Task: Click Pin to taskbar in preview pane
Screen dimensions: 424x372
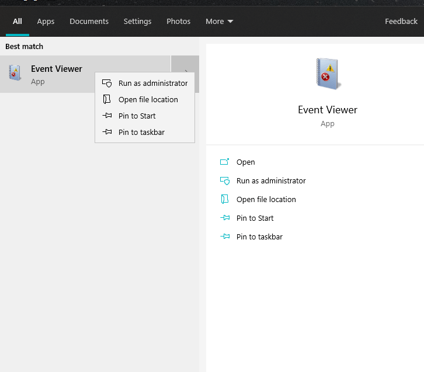Action: click(259, 237)
